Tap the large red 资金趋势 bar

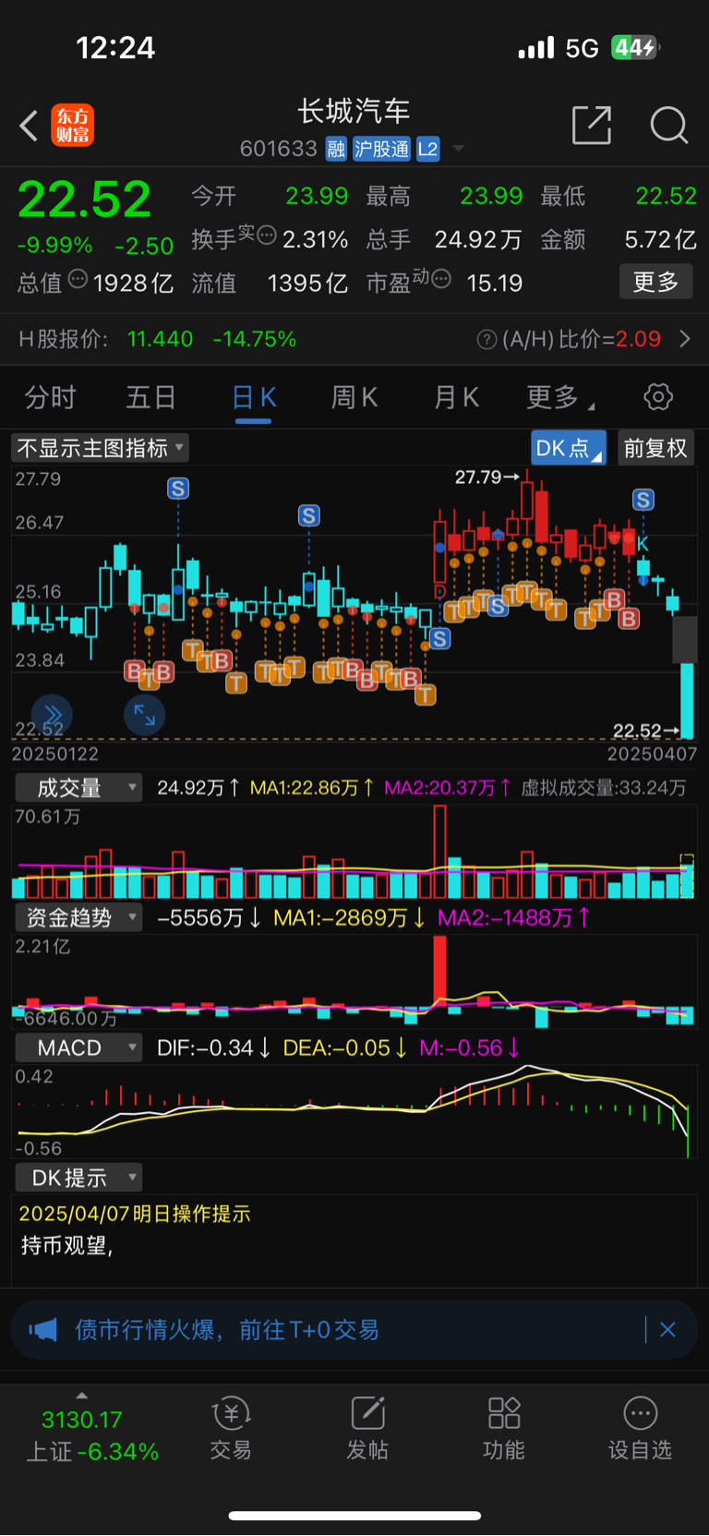click(439, 970)
